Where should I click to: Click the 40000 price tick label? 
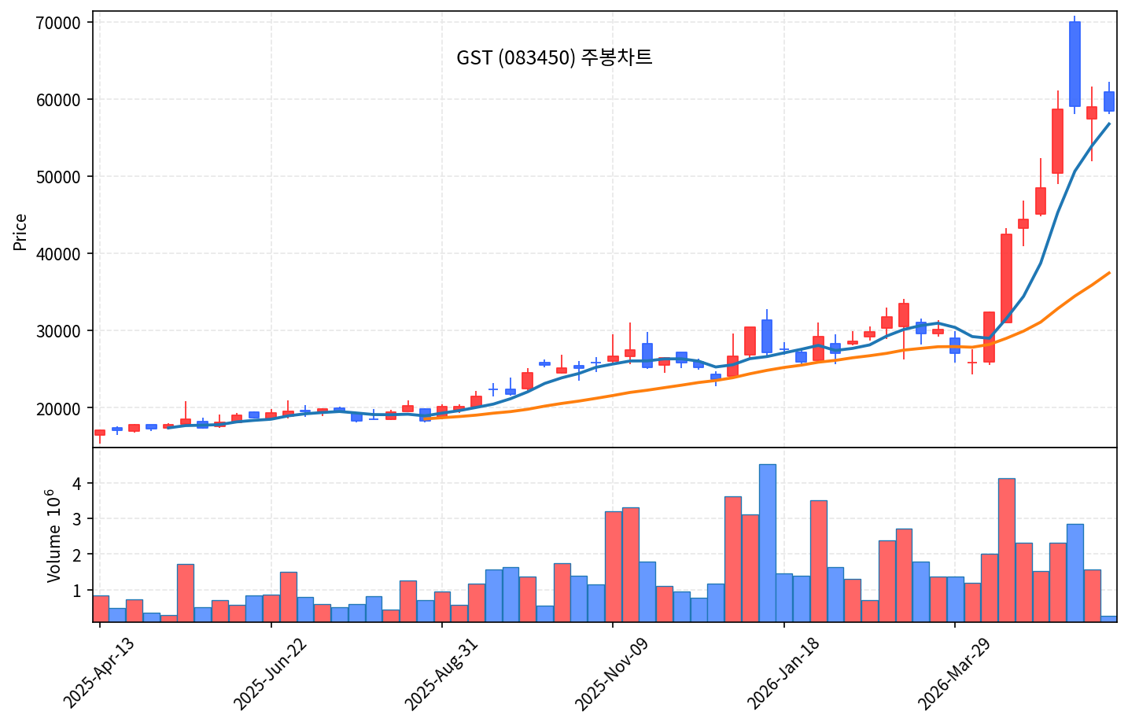pyautogui.click(x=60, y=254)
